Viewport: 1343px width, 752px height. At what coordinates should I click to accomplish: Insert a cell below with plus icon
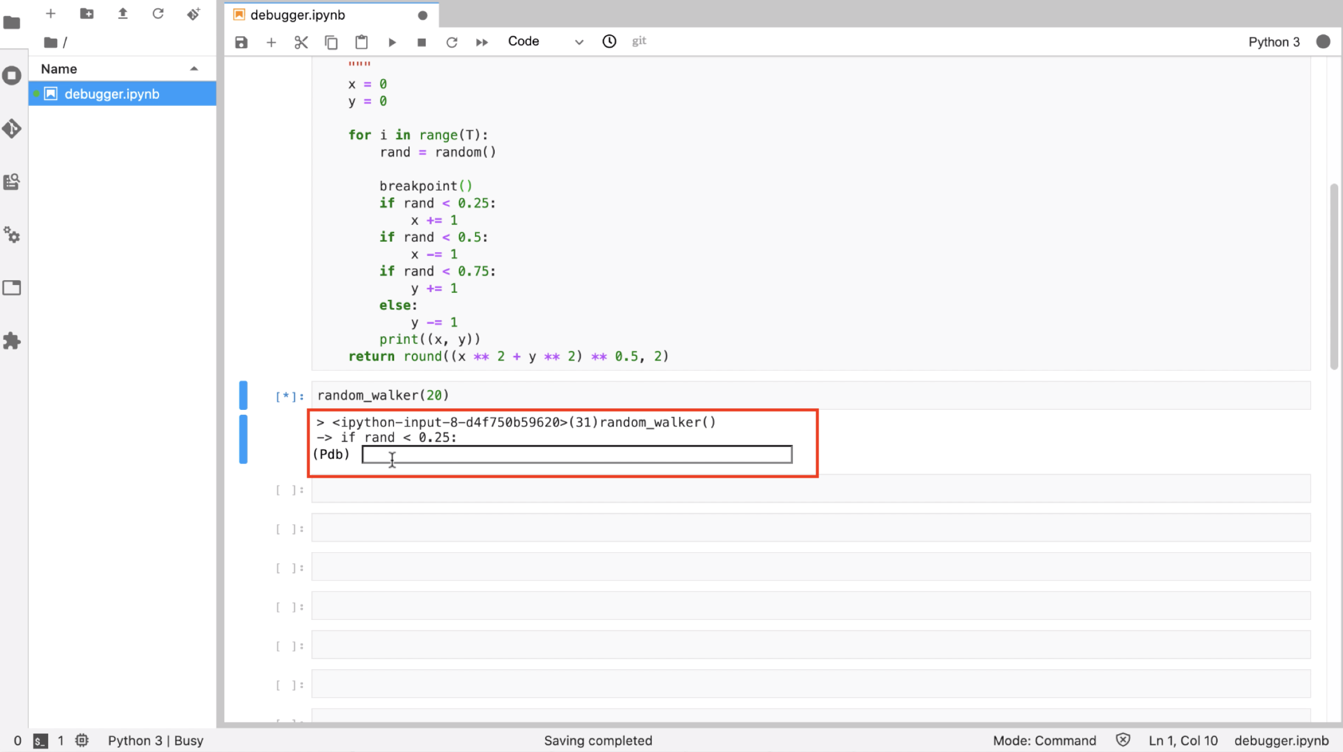point(271,42)
